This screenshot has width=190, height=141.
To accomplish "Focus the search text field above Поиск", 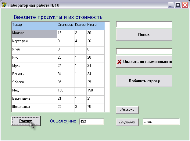I will click(144, 25).
